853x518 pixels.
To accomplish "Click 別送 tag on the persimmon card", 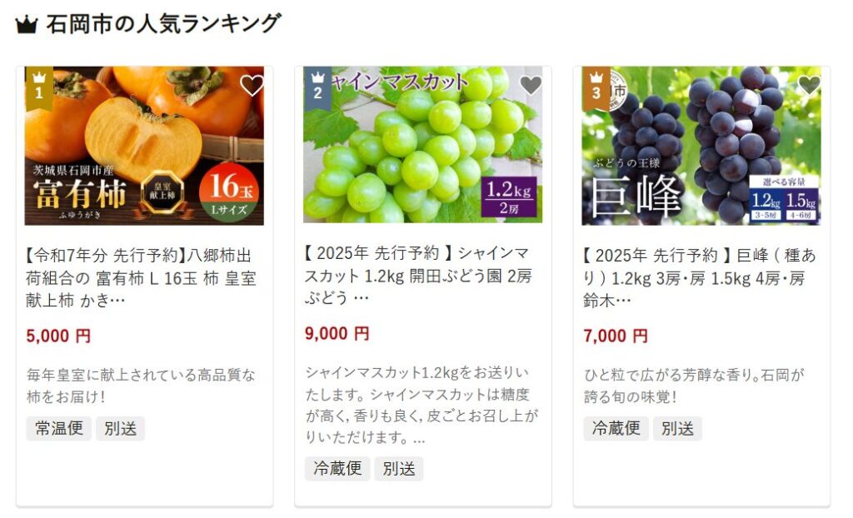I will (120, 428).
